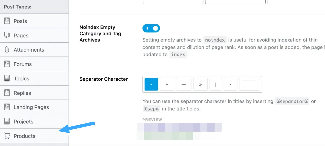Image resolution: width=325 pixels, height=146 pixels.
Task: Click the custom separator input box
Action: 249,84
